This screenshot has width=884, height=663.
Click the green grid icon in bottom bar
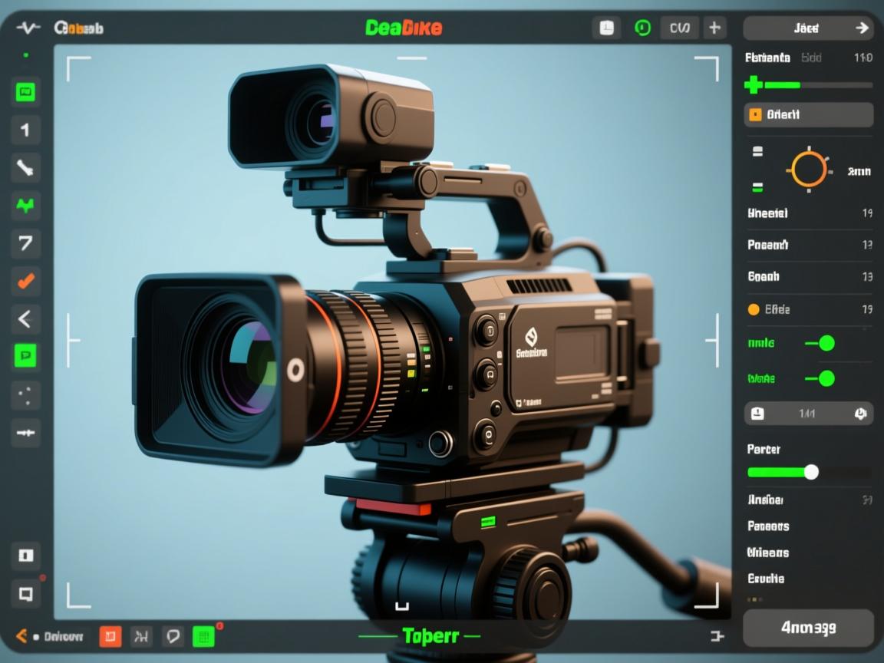(x=203, y=635)
